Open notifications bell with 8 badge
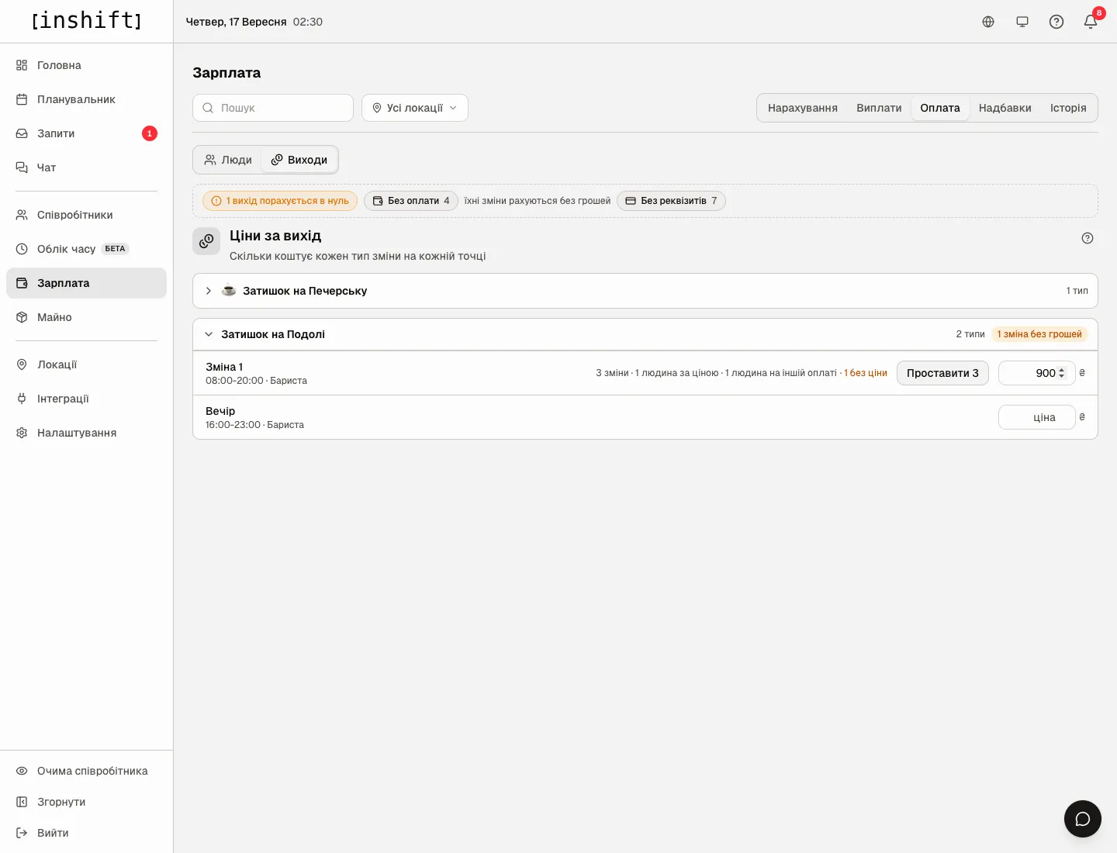This screenshot has height=853, width=1117. [1091, 22]
